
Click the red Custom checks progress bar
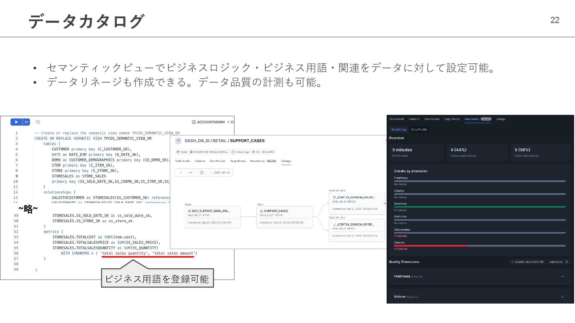point(430,246)
